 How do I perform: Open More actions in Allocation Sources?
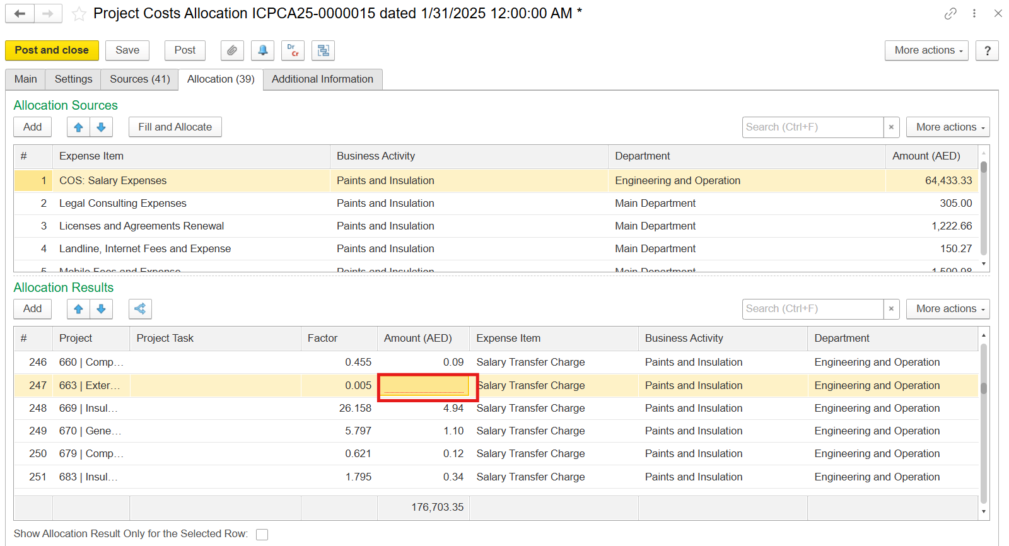(x=947, y=127)
